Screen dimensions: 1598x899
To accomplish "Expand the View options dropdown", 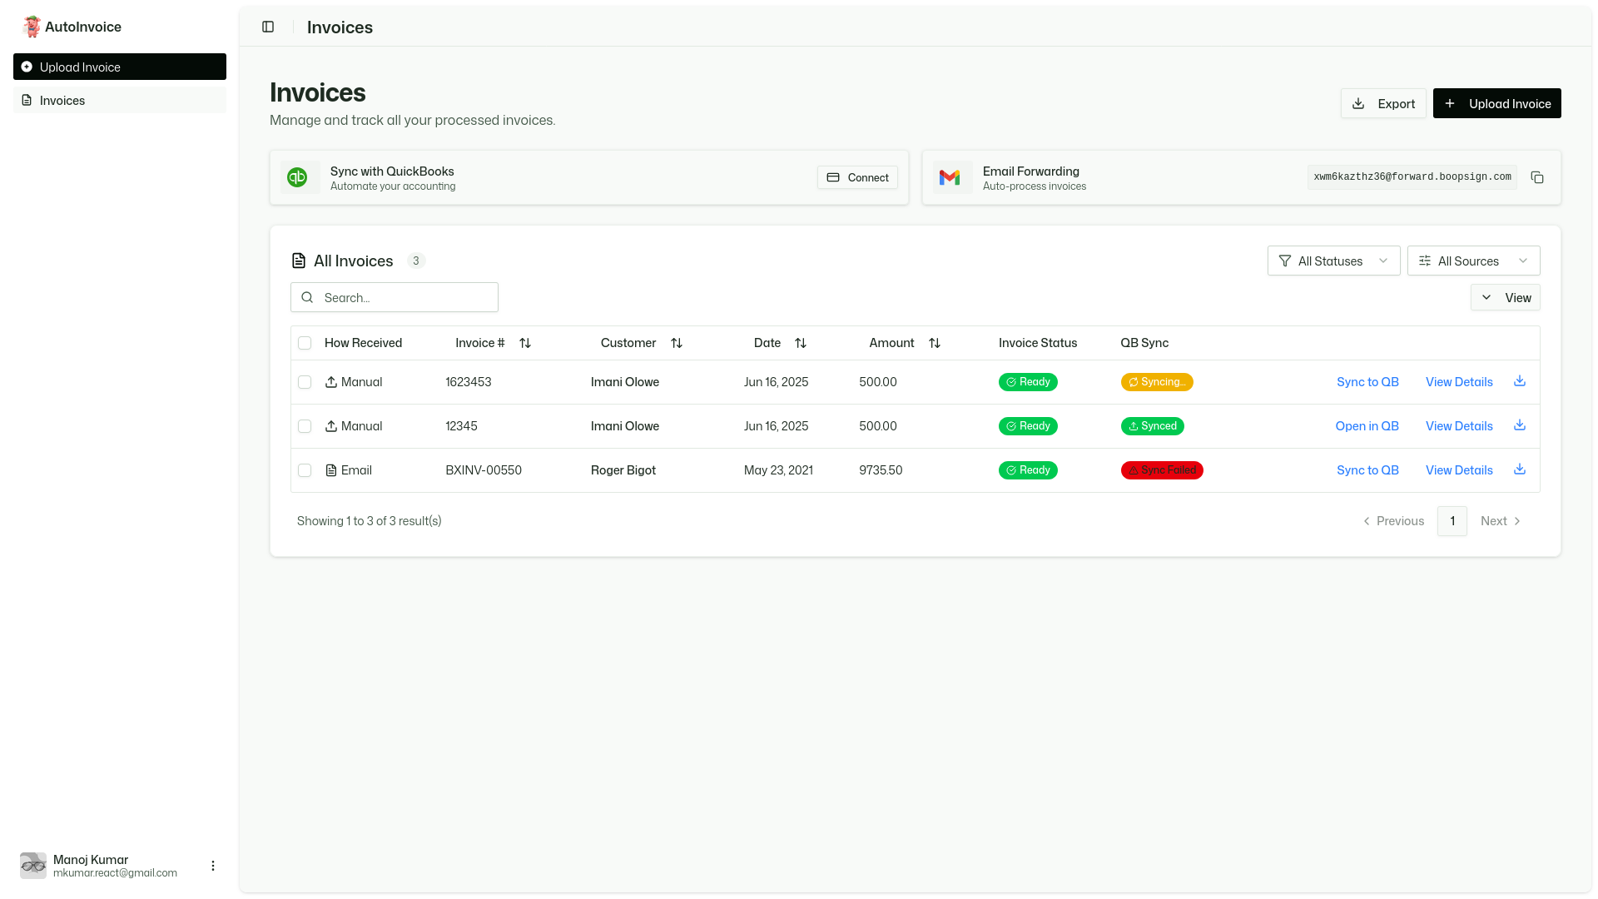I will tap(1505, 297).
